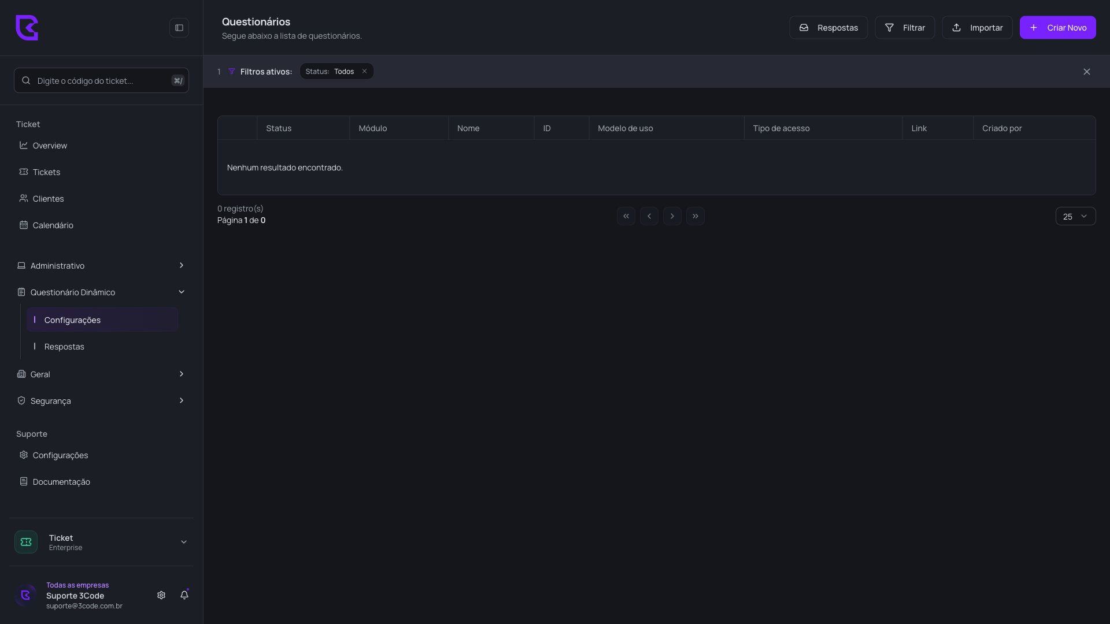This screenshot has height=624, width=1110.
Task: Go to last page of results
Action: 695,216
